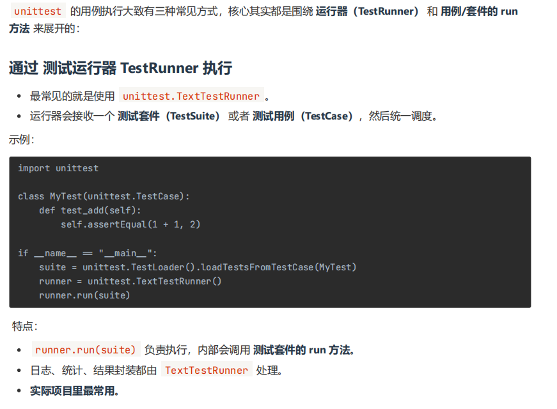Click the inline code 'unittest' at top
The height and width of the screenshot is (409, 557).
point(38,12)
